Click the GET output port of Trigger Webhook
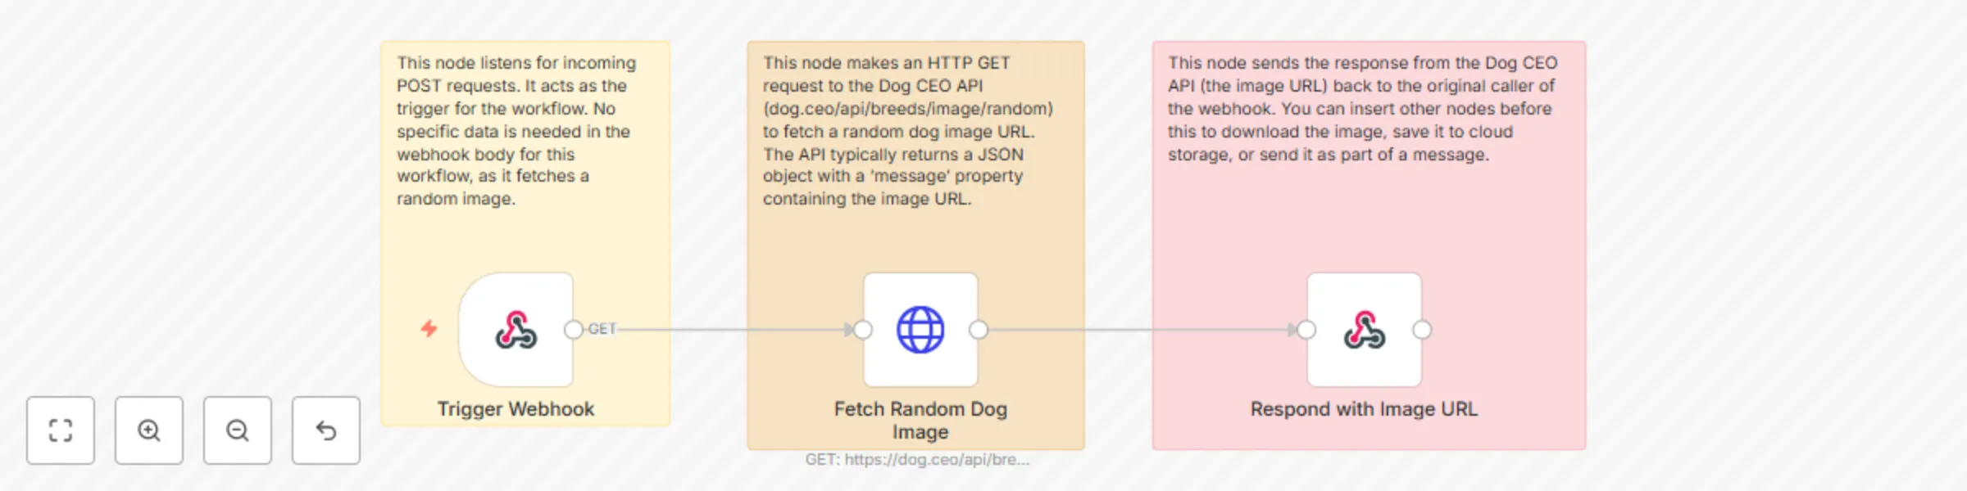The width and height of the screenshot is (1967, 491). pyautogui.click(x=572, y=330)
